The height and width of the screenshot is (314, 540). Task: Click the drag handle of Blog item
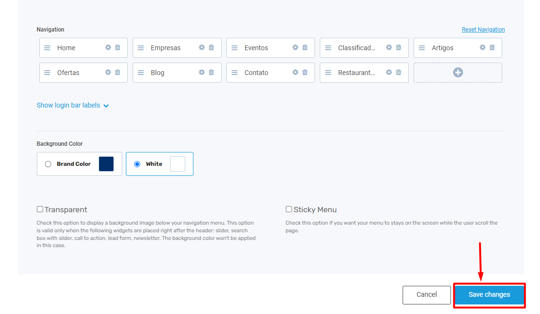click(141, 73)
